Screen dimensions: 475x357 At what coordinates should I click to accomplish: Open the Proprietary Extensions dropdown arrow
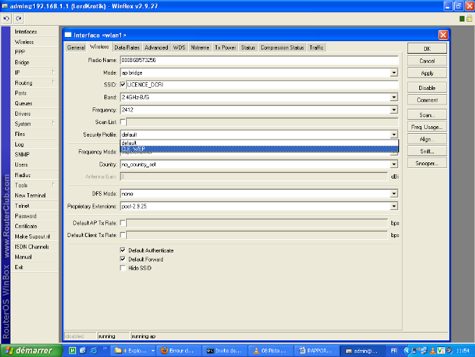point(394,206)
